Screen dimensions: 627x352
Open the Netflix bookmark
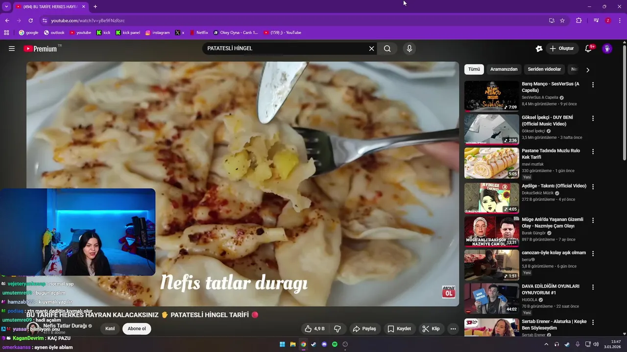click(x=199, y=33)
